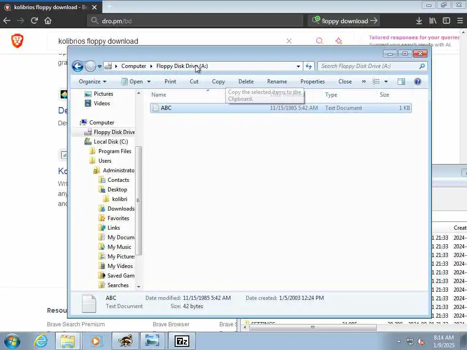Open Contacts folder in the tree

[118, 180]
